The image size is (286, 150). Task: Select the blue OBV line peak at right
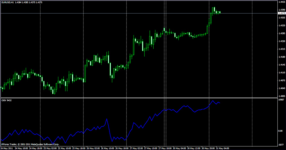[x=213, y=101]
